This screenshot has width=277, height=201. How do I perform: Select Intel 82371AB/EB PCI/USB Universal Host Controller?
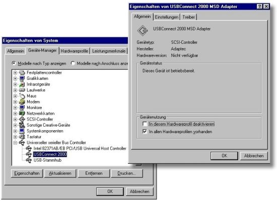[x=80, y=148]
